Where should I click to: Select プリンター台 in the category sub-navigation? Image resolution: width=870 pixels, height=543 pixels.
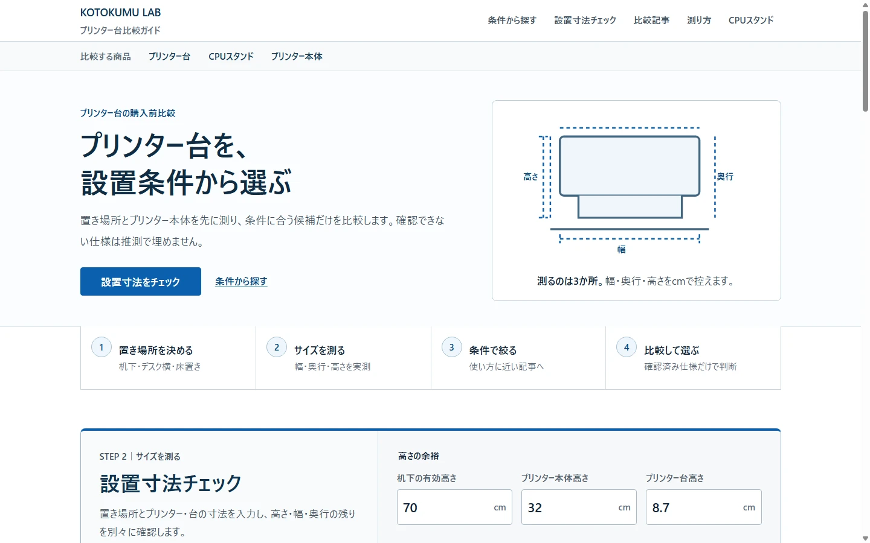170,57
